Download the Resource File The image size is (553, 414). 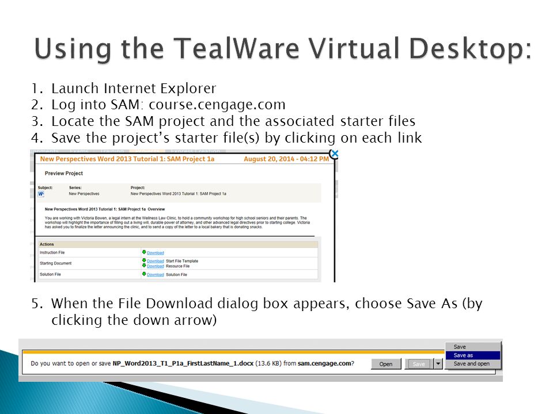(156, 266)
